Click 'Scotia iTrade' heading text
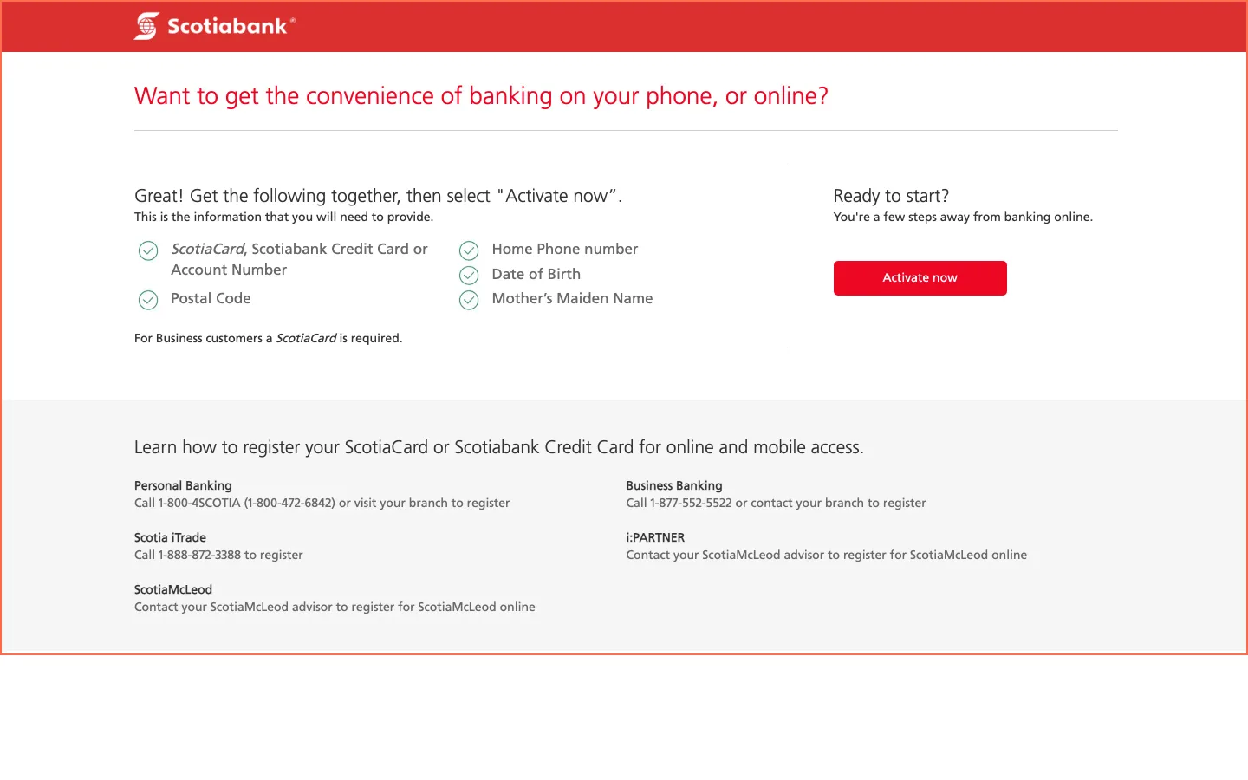Screen dimensions: 1248x780 170,537
